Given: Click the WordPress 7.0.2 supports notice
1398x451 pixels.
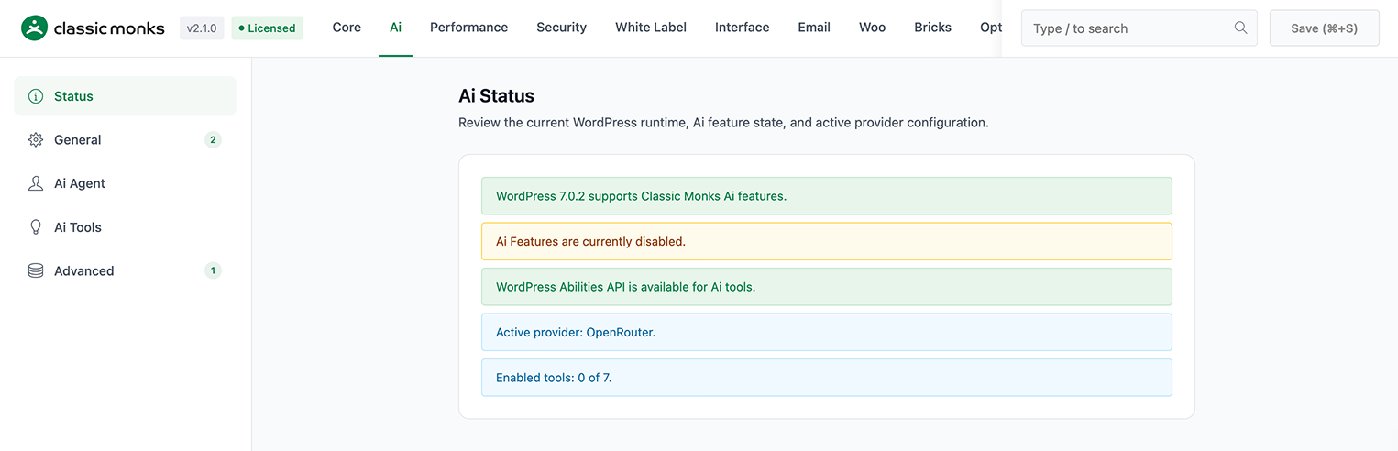Looking at the screenshot, I should pyautogui.click(x=826, y=196).
